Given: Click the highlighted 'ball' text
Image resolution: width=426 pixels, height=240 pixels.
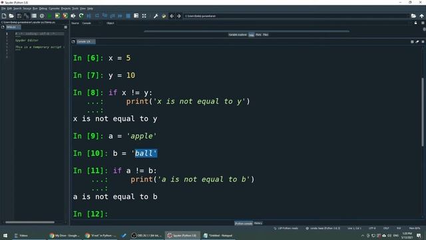Looking at the screenshot, I should pyautogui.click(x=146, y=153).
